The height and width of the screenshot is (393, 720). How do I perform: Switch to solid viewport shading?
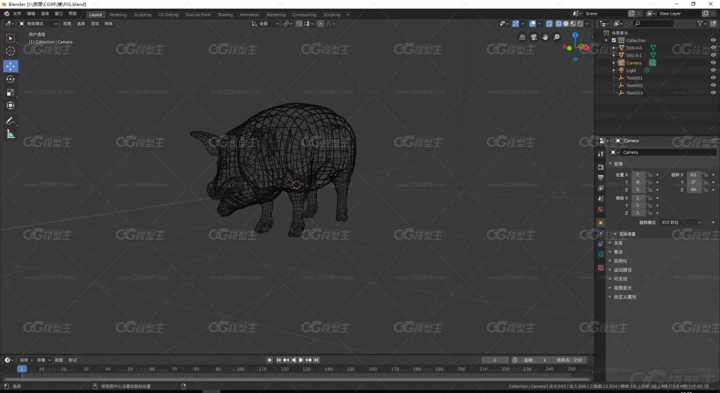click(566, 24)
